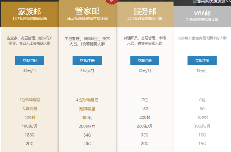Screen dimensions: 231x152
Task: Click the 400条/月 value
Action: 30,126
